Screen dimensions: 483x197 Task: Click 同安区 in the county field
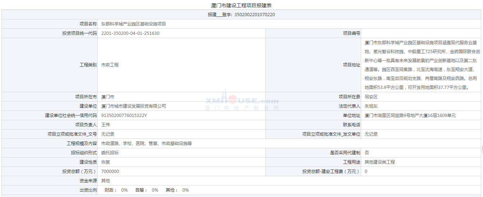(x=371, y=97)
